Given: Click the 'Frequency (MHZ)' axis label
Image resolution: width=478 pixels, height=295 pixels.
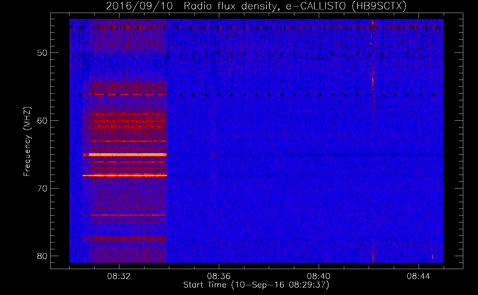Looking at the screenshot, I should coord(27,142).
